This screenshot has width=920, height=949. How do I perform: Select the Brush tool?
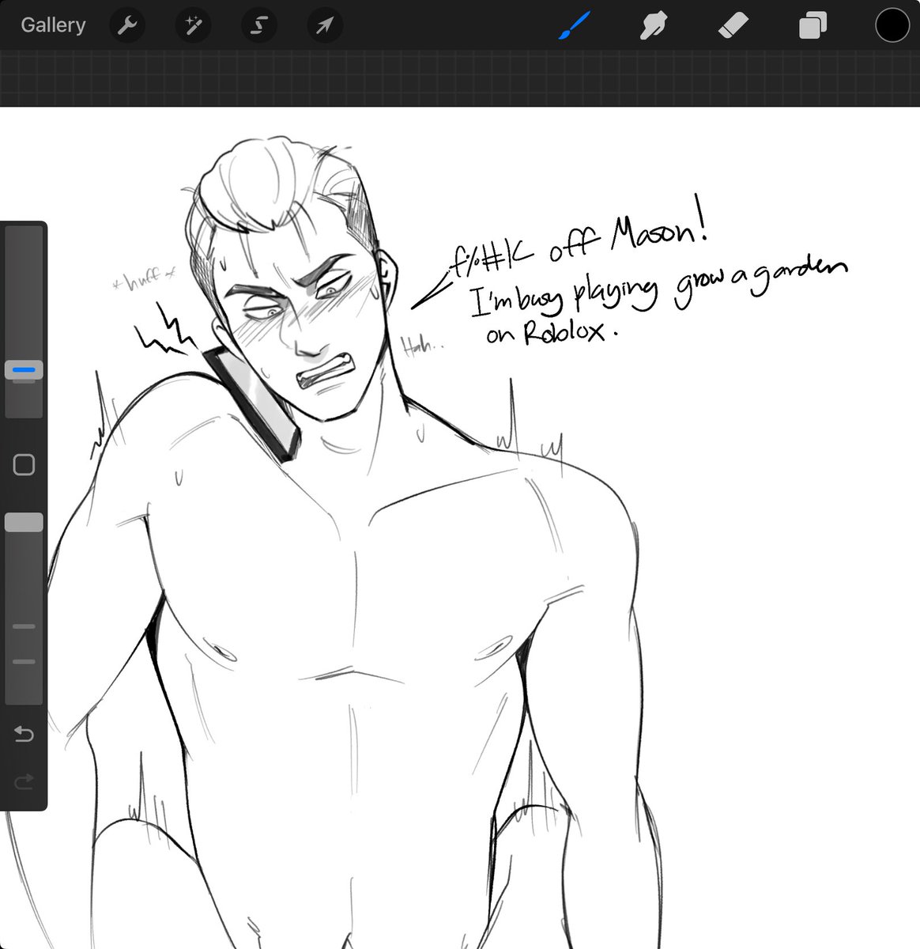coord(575,25)
